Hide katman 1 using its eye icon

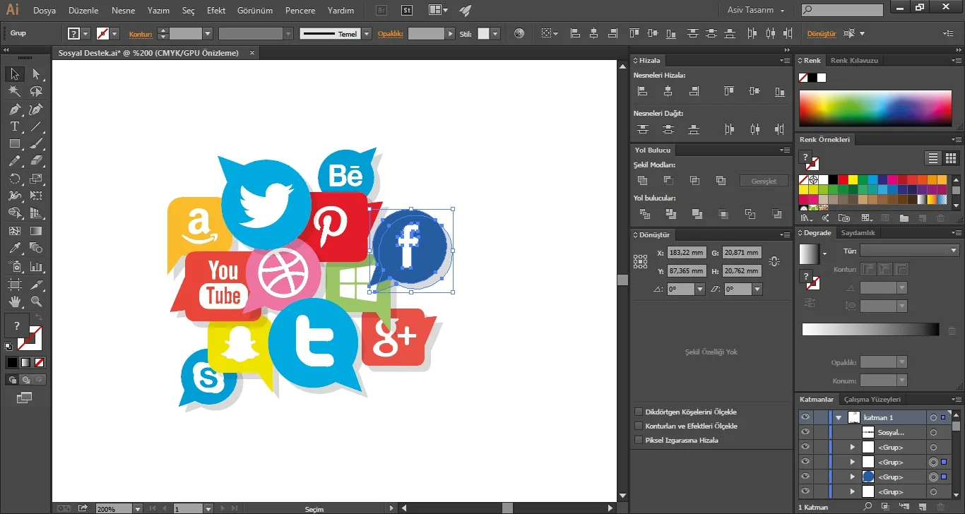pos(805,417)
